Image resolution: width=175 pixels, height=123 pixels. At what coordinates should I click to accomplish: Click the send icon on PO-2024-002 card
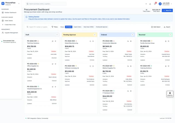(x=55, y=64)
